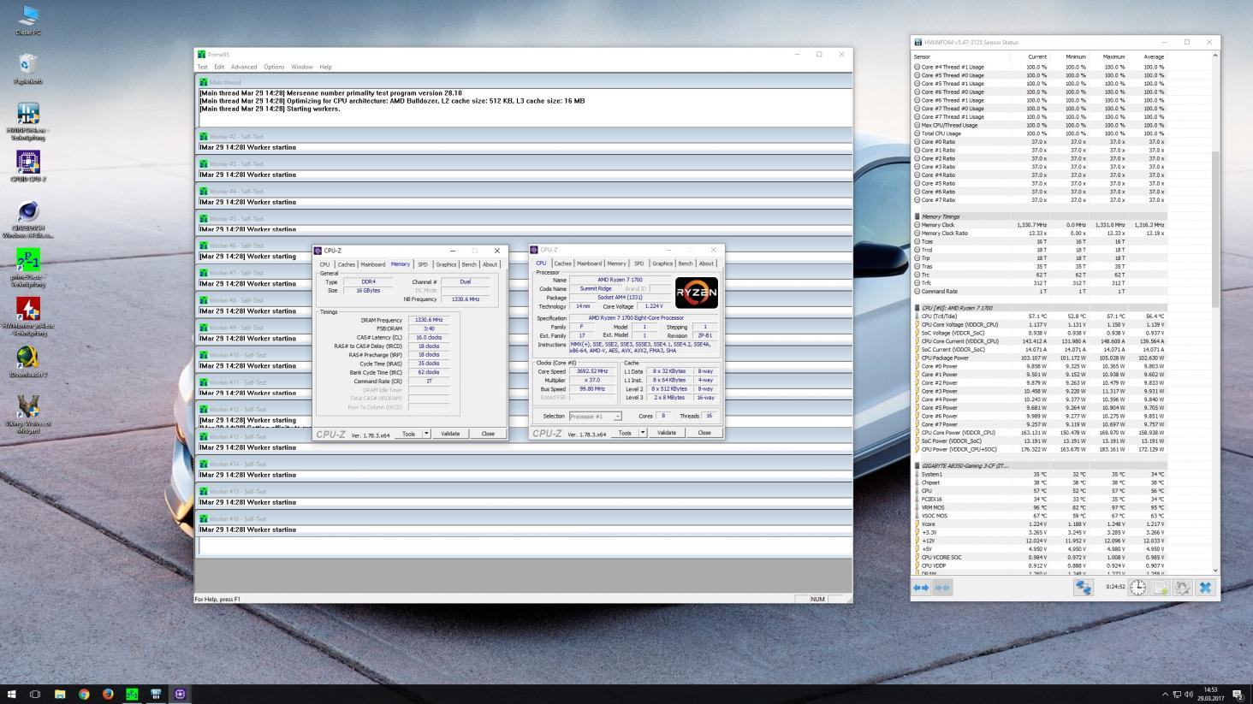Open the Processor #1 selection combo box
1253x704 pixels.
pyautogui.click(x=595, y=417)
